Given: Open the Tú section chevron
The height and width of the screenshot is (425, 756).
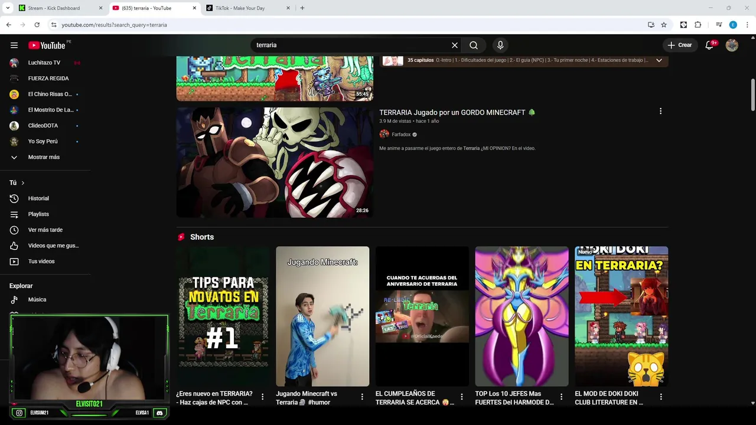Looking at the screenshot, I should pyautogui.click(x=22, y=183).
